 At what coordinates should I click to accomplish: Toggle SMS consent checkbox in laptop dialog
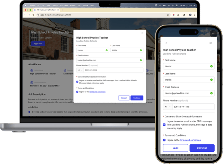(x=78, y=82)
